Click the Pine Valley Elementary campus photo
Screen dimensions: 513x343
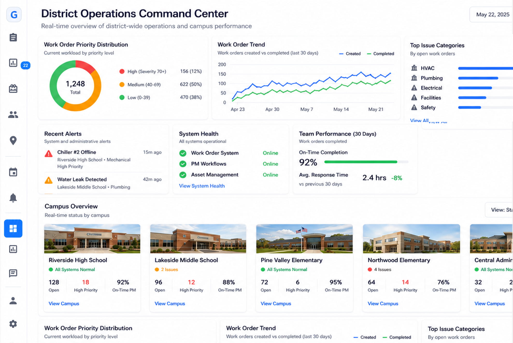coord(304,239)
